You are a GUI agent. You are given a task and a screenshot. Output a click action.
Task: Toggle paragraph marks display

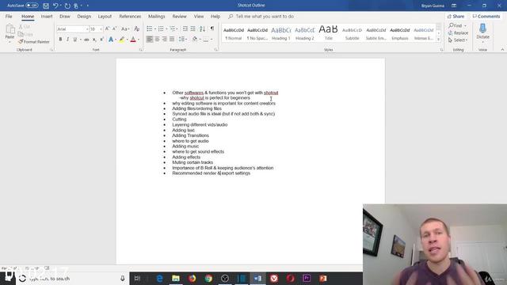212,28
